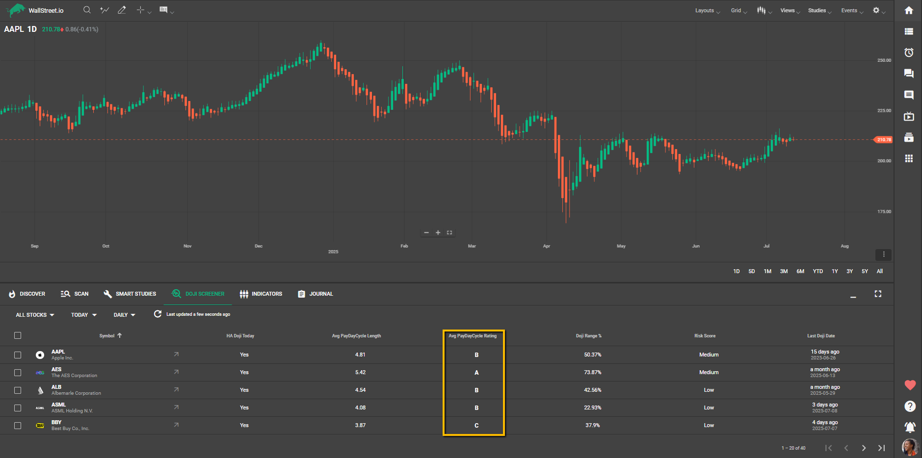The image size is (922, 458).
Task: Jump to last results page
Action: (x=881, y=448)
